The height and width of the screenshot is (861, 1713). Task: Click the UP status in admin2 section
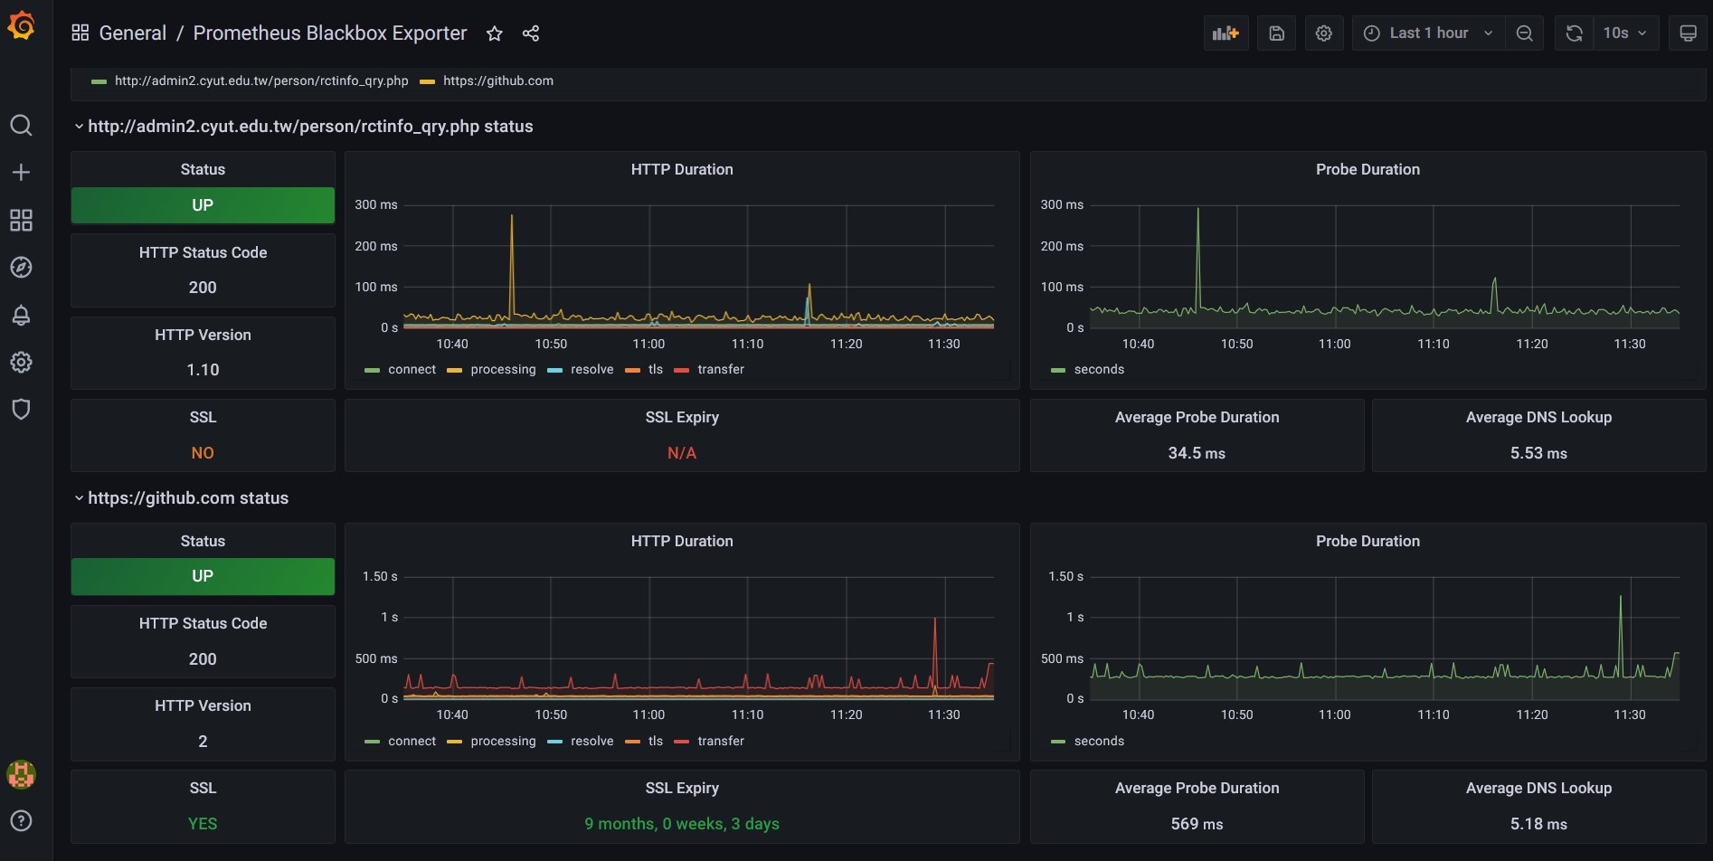click(x=203, y=205)
